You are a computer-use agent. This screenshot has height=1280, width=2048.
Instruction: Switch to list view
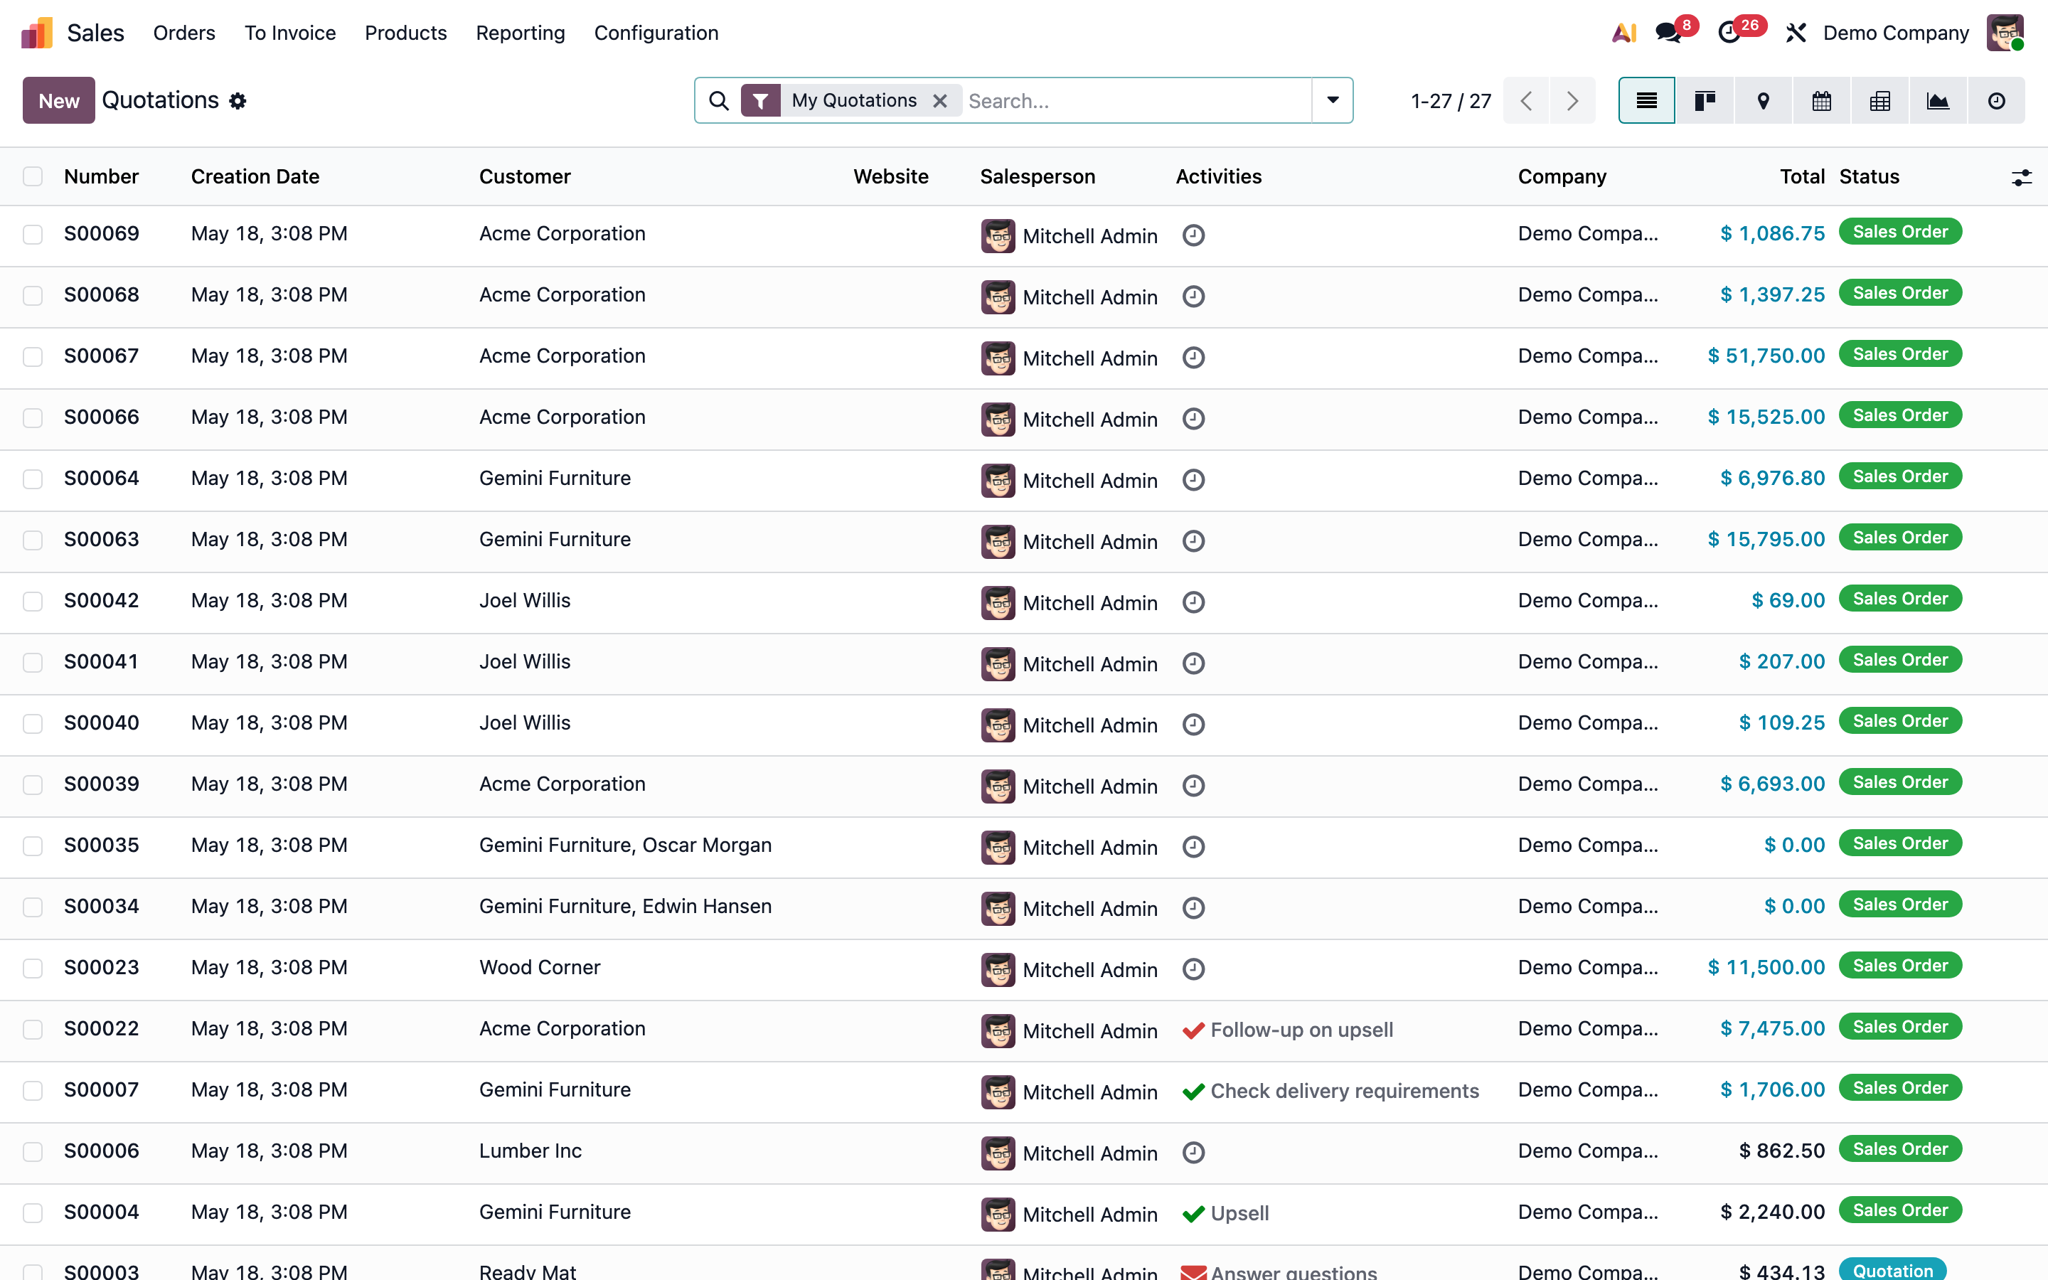pyautogui.click(x=1647, y=101)
